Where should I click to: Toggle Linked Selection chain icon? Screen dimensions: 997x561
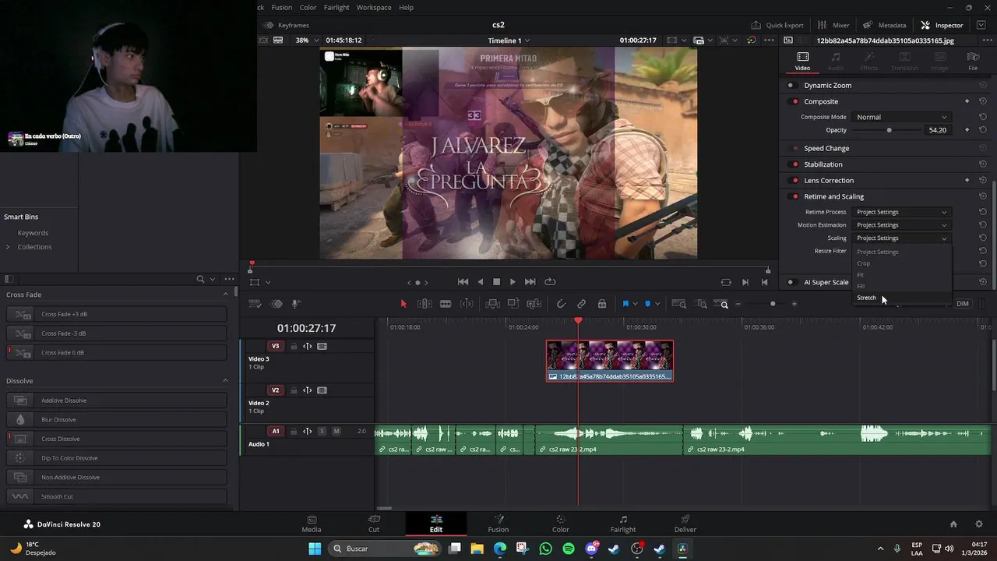pos(581,304)
